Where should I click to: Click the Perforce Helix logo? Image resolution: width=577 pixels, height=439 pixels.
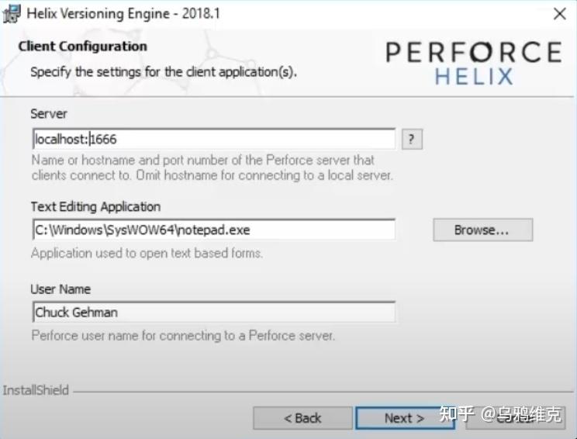click(x=473, y=63)
